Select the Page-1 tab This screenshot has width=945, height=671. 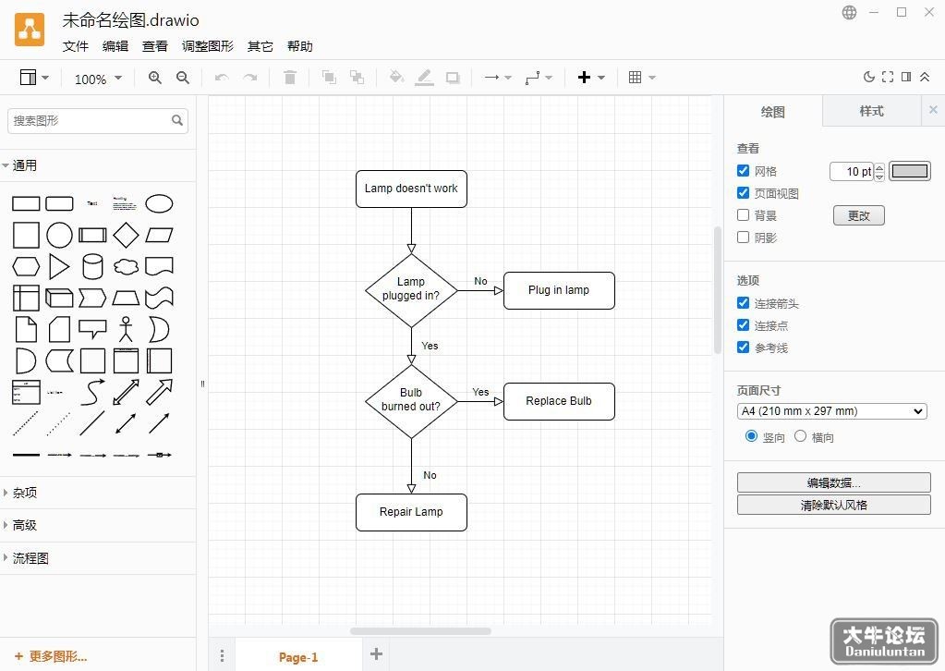(298, 657)
